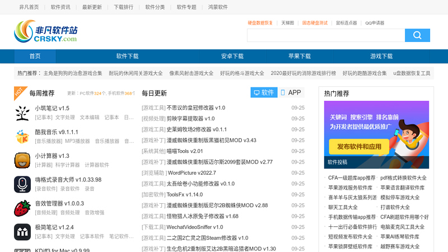Open 剪映字幕提取器 v1.0 entry
The width and height of the screenshot is (448, 252).
pos(190,119)
